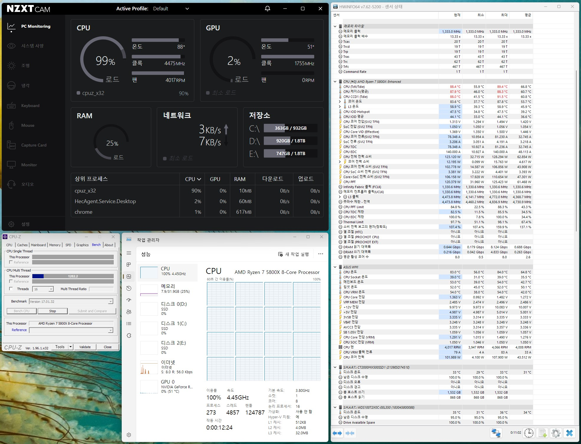Click HWiNFO blue X close-sensors icon
The width and height of the screenshot is (581, 444).
[570, 433]
